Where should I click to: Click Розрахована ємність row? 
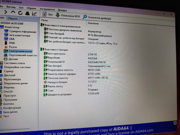tap(72, 70)
